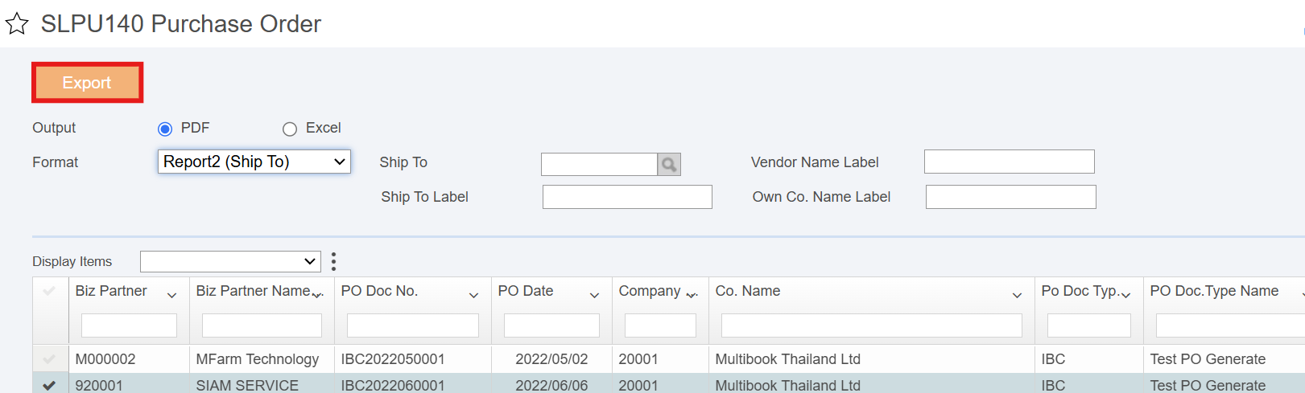Toggle the select-all checkmark in header

click(49, 291)
